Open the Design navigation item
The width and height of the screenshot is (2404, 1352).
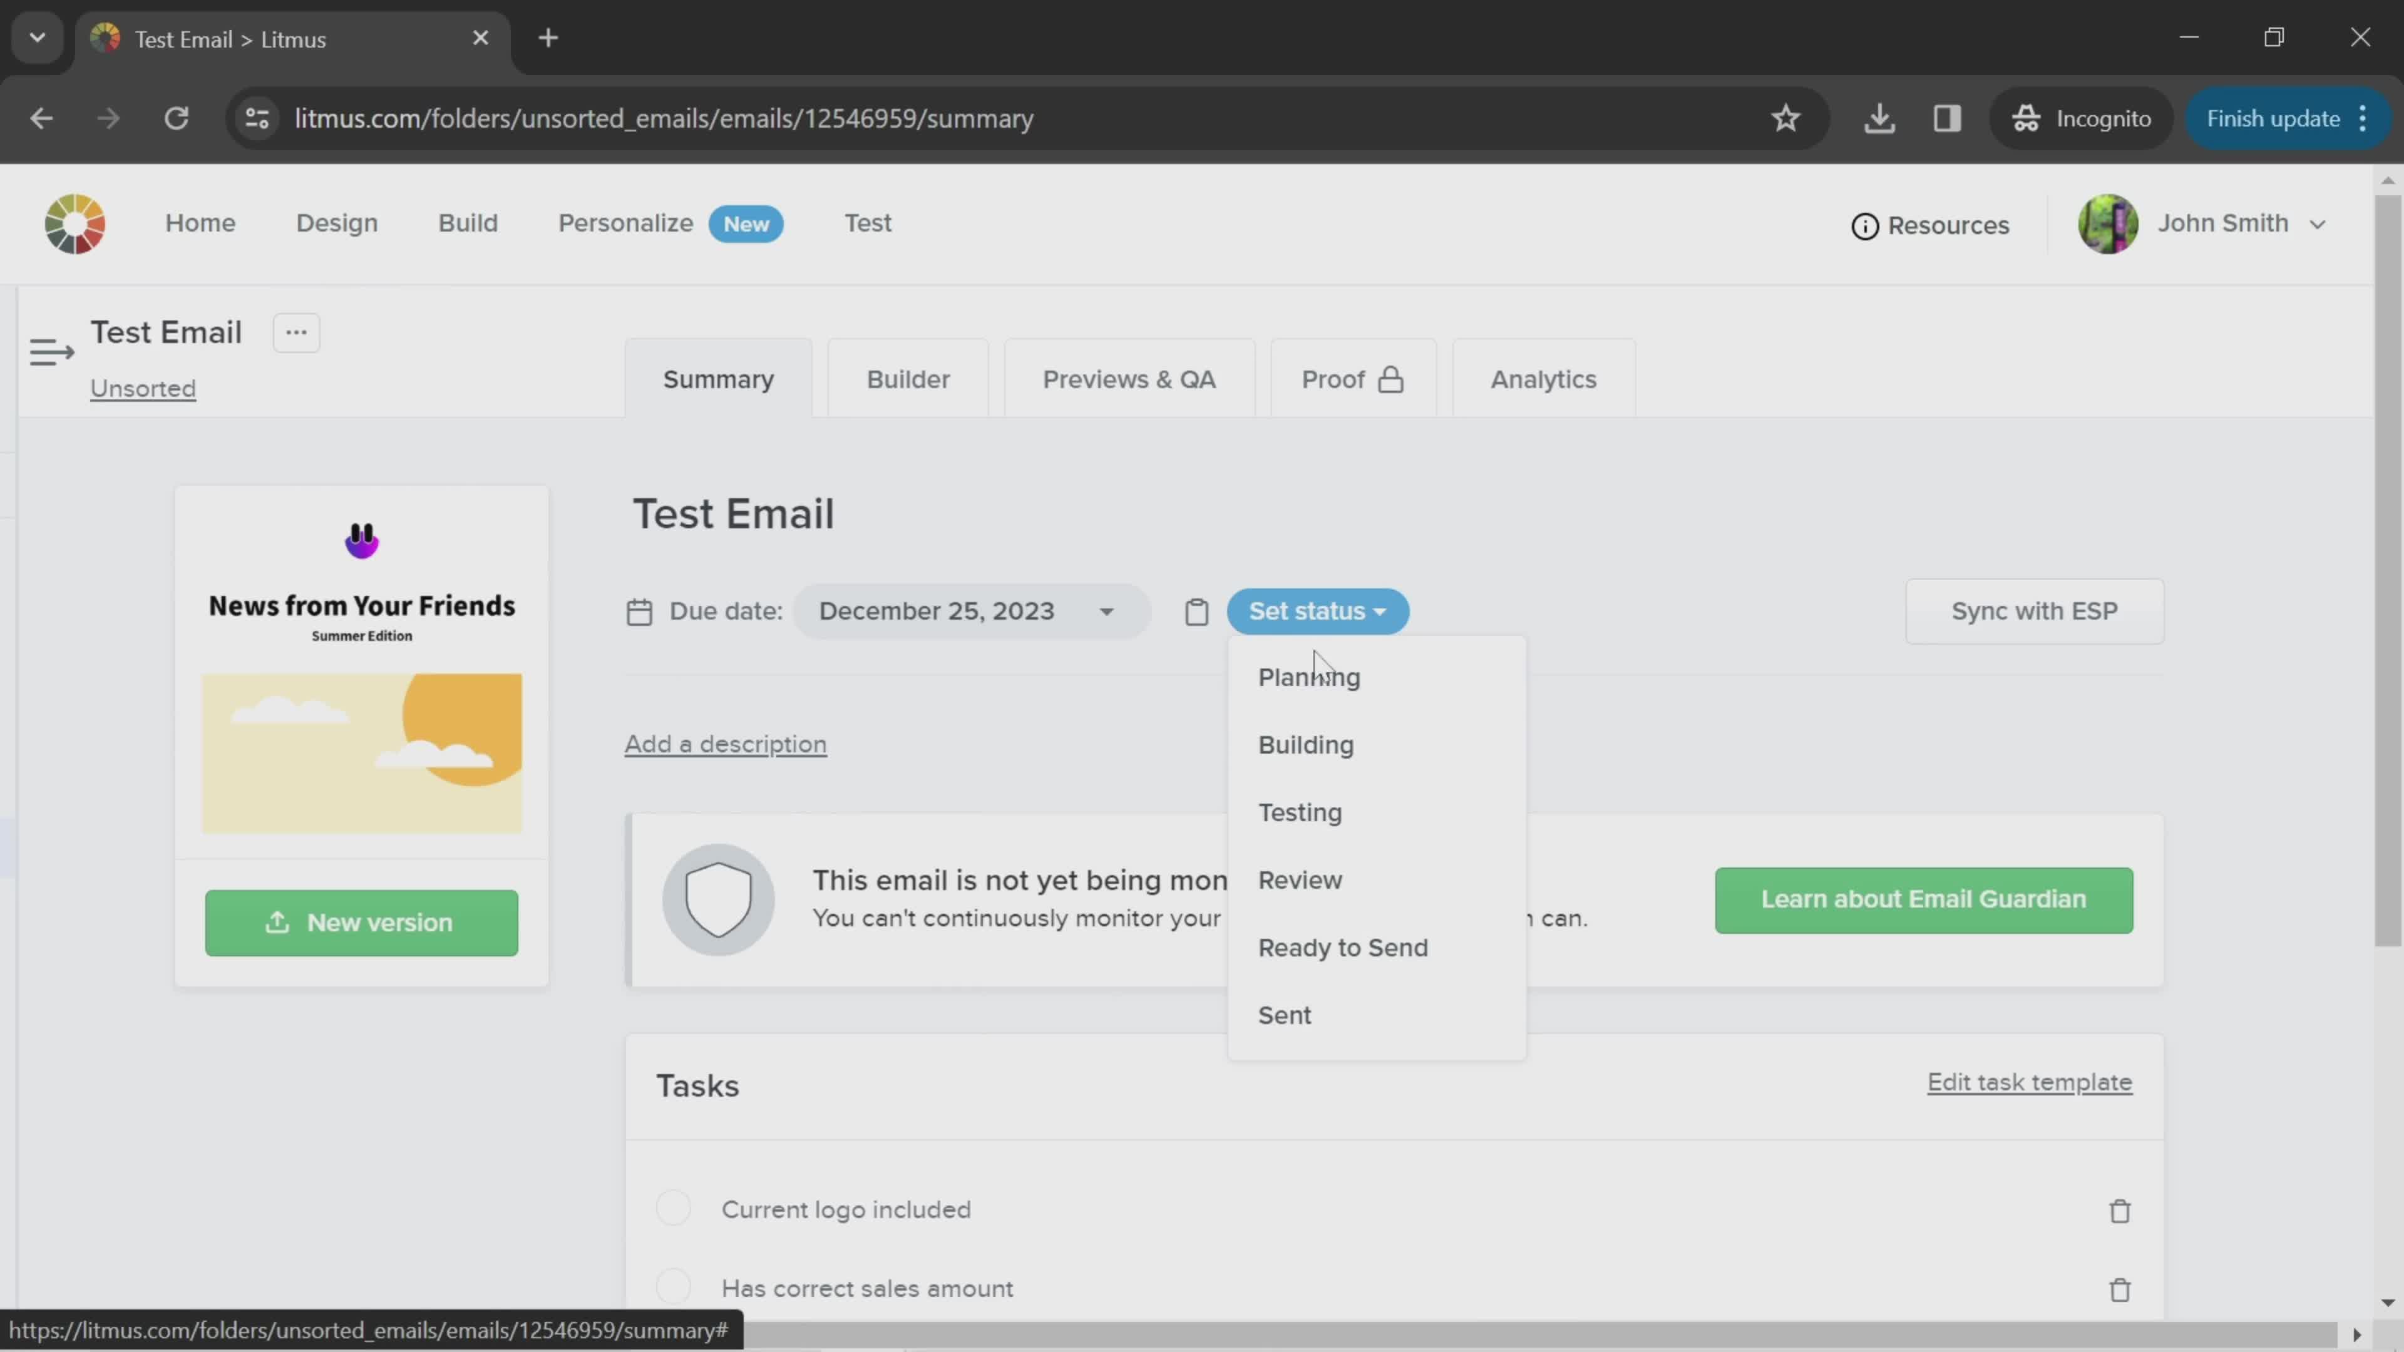(337, 223)
